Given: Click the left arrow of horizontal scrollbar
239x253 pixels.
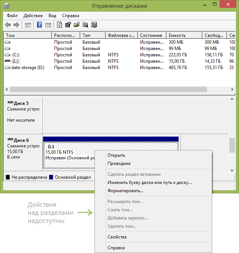Looking at the screenshot, I should 7,89.
